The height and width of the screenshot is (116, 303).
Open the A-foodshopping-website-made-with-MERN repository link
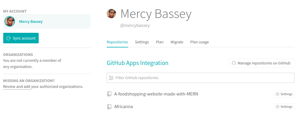pyautogui.click(x=156, y=94)
